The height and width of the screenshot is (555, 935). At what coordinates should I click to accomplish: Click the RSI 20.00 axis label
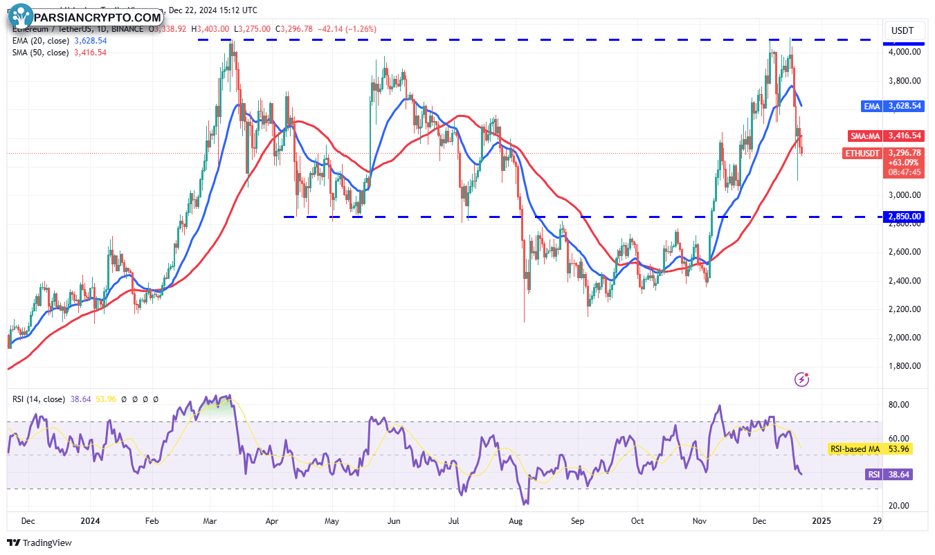click(899, 506)
